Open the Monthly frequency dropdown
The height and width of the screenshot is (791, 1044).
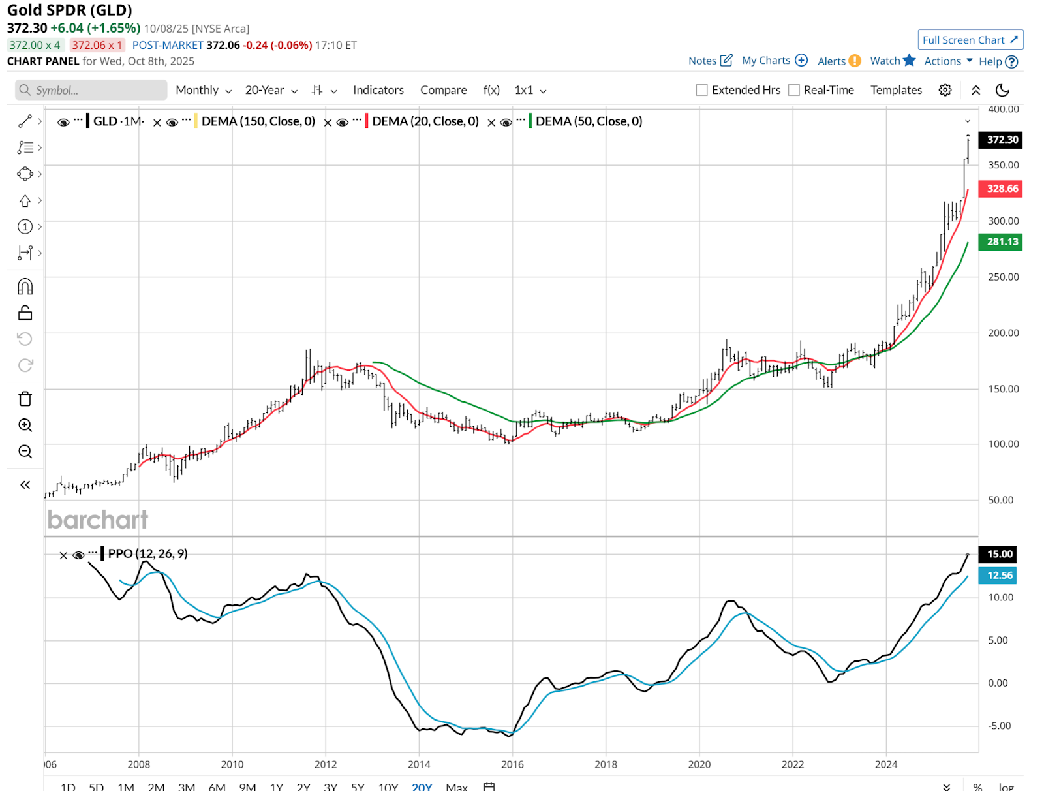[204, 90]
